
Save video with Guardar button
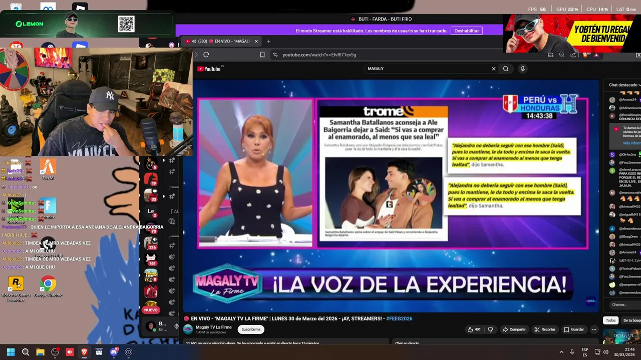click(573, 329)
